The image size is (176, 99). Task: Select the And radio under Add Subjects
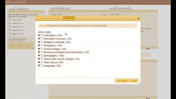click(x=50, y=14)
